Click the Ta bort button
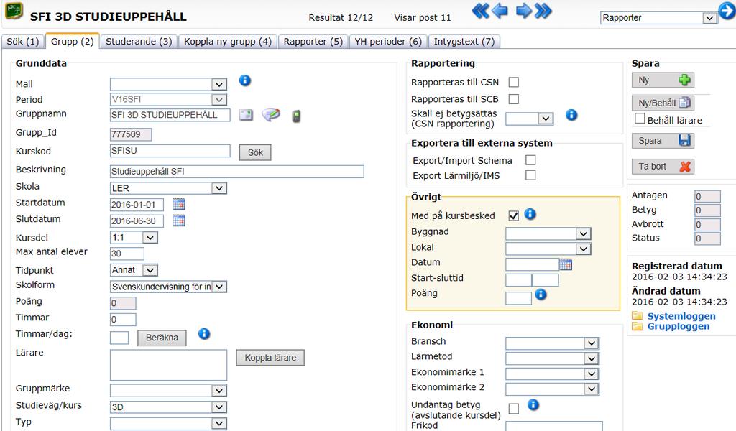Image resolution: width=736 pixels, height=431 pixels. click(x=663, y=167)
